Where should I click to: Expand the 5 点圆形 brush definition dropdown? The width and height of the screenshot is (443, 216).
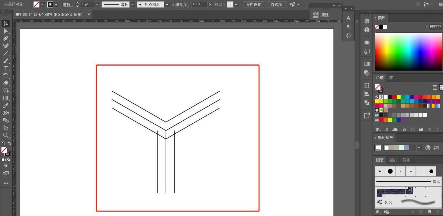(167, 4)
